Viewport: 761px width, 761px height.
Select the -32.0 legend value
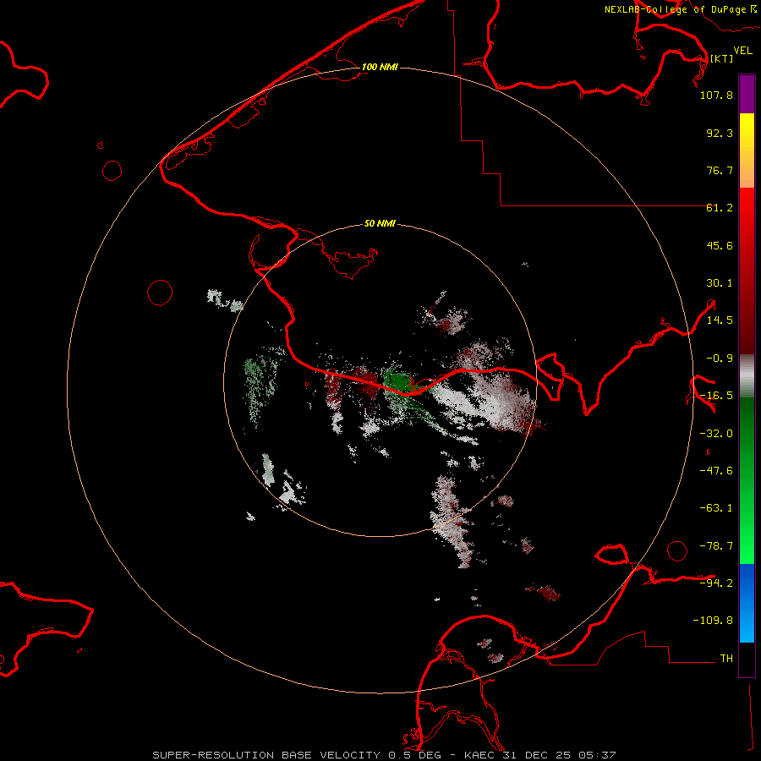(716, 434)
